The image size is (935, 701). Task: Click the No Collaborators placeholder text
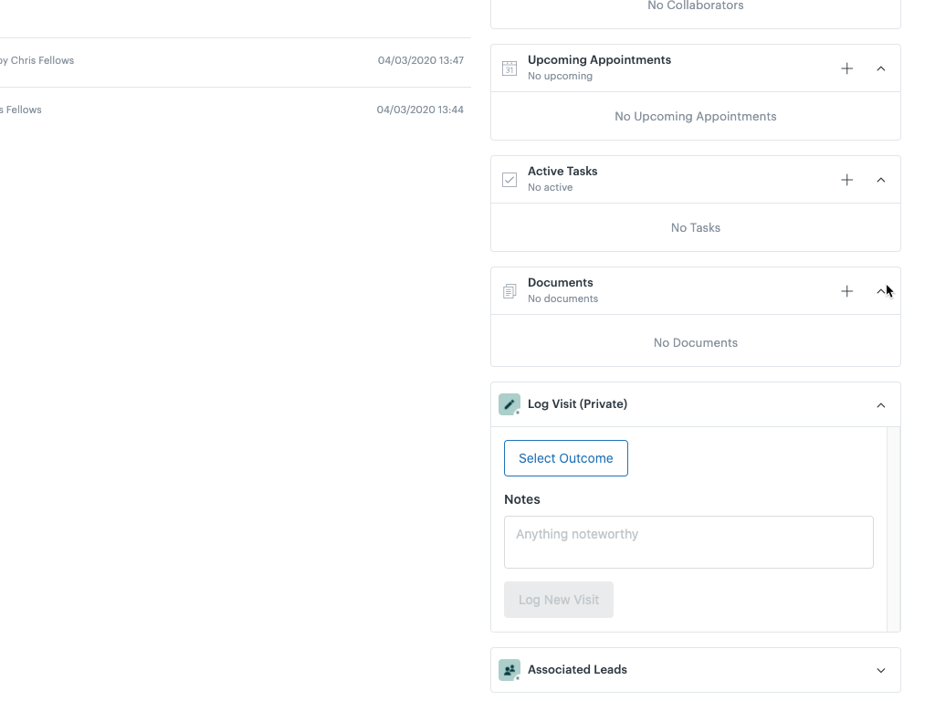point(695,5)
